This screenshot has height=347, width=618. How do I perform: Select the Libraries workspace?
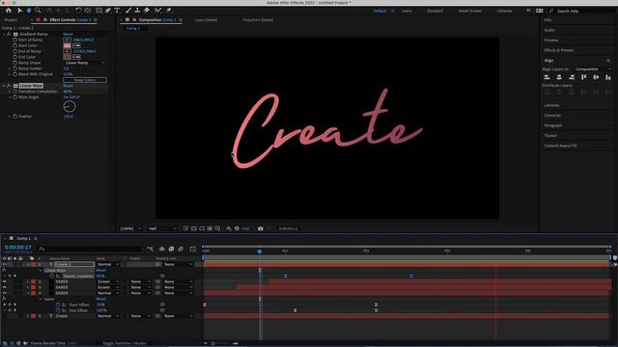coord(504,11)
